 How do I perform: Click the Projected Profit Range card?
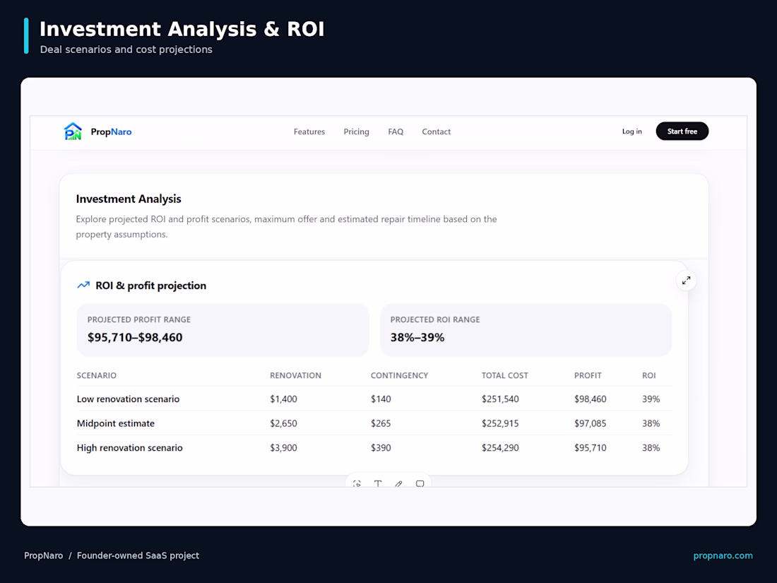point(223,330)
